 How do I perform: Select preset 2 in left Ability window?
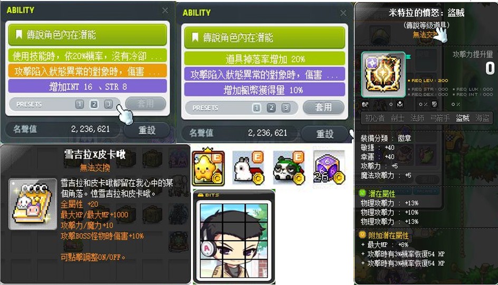click(x=94, y=104)
